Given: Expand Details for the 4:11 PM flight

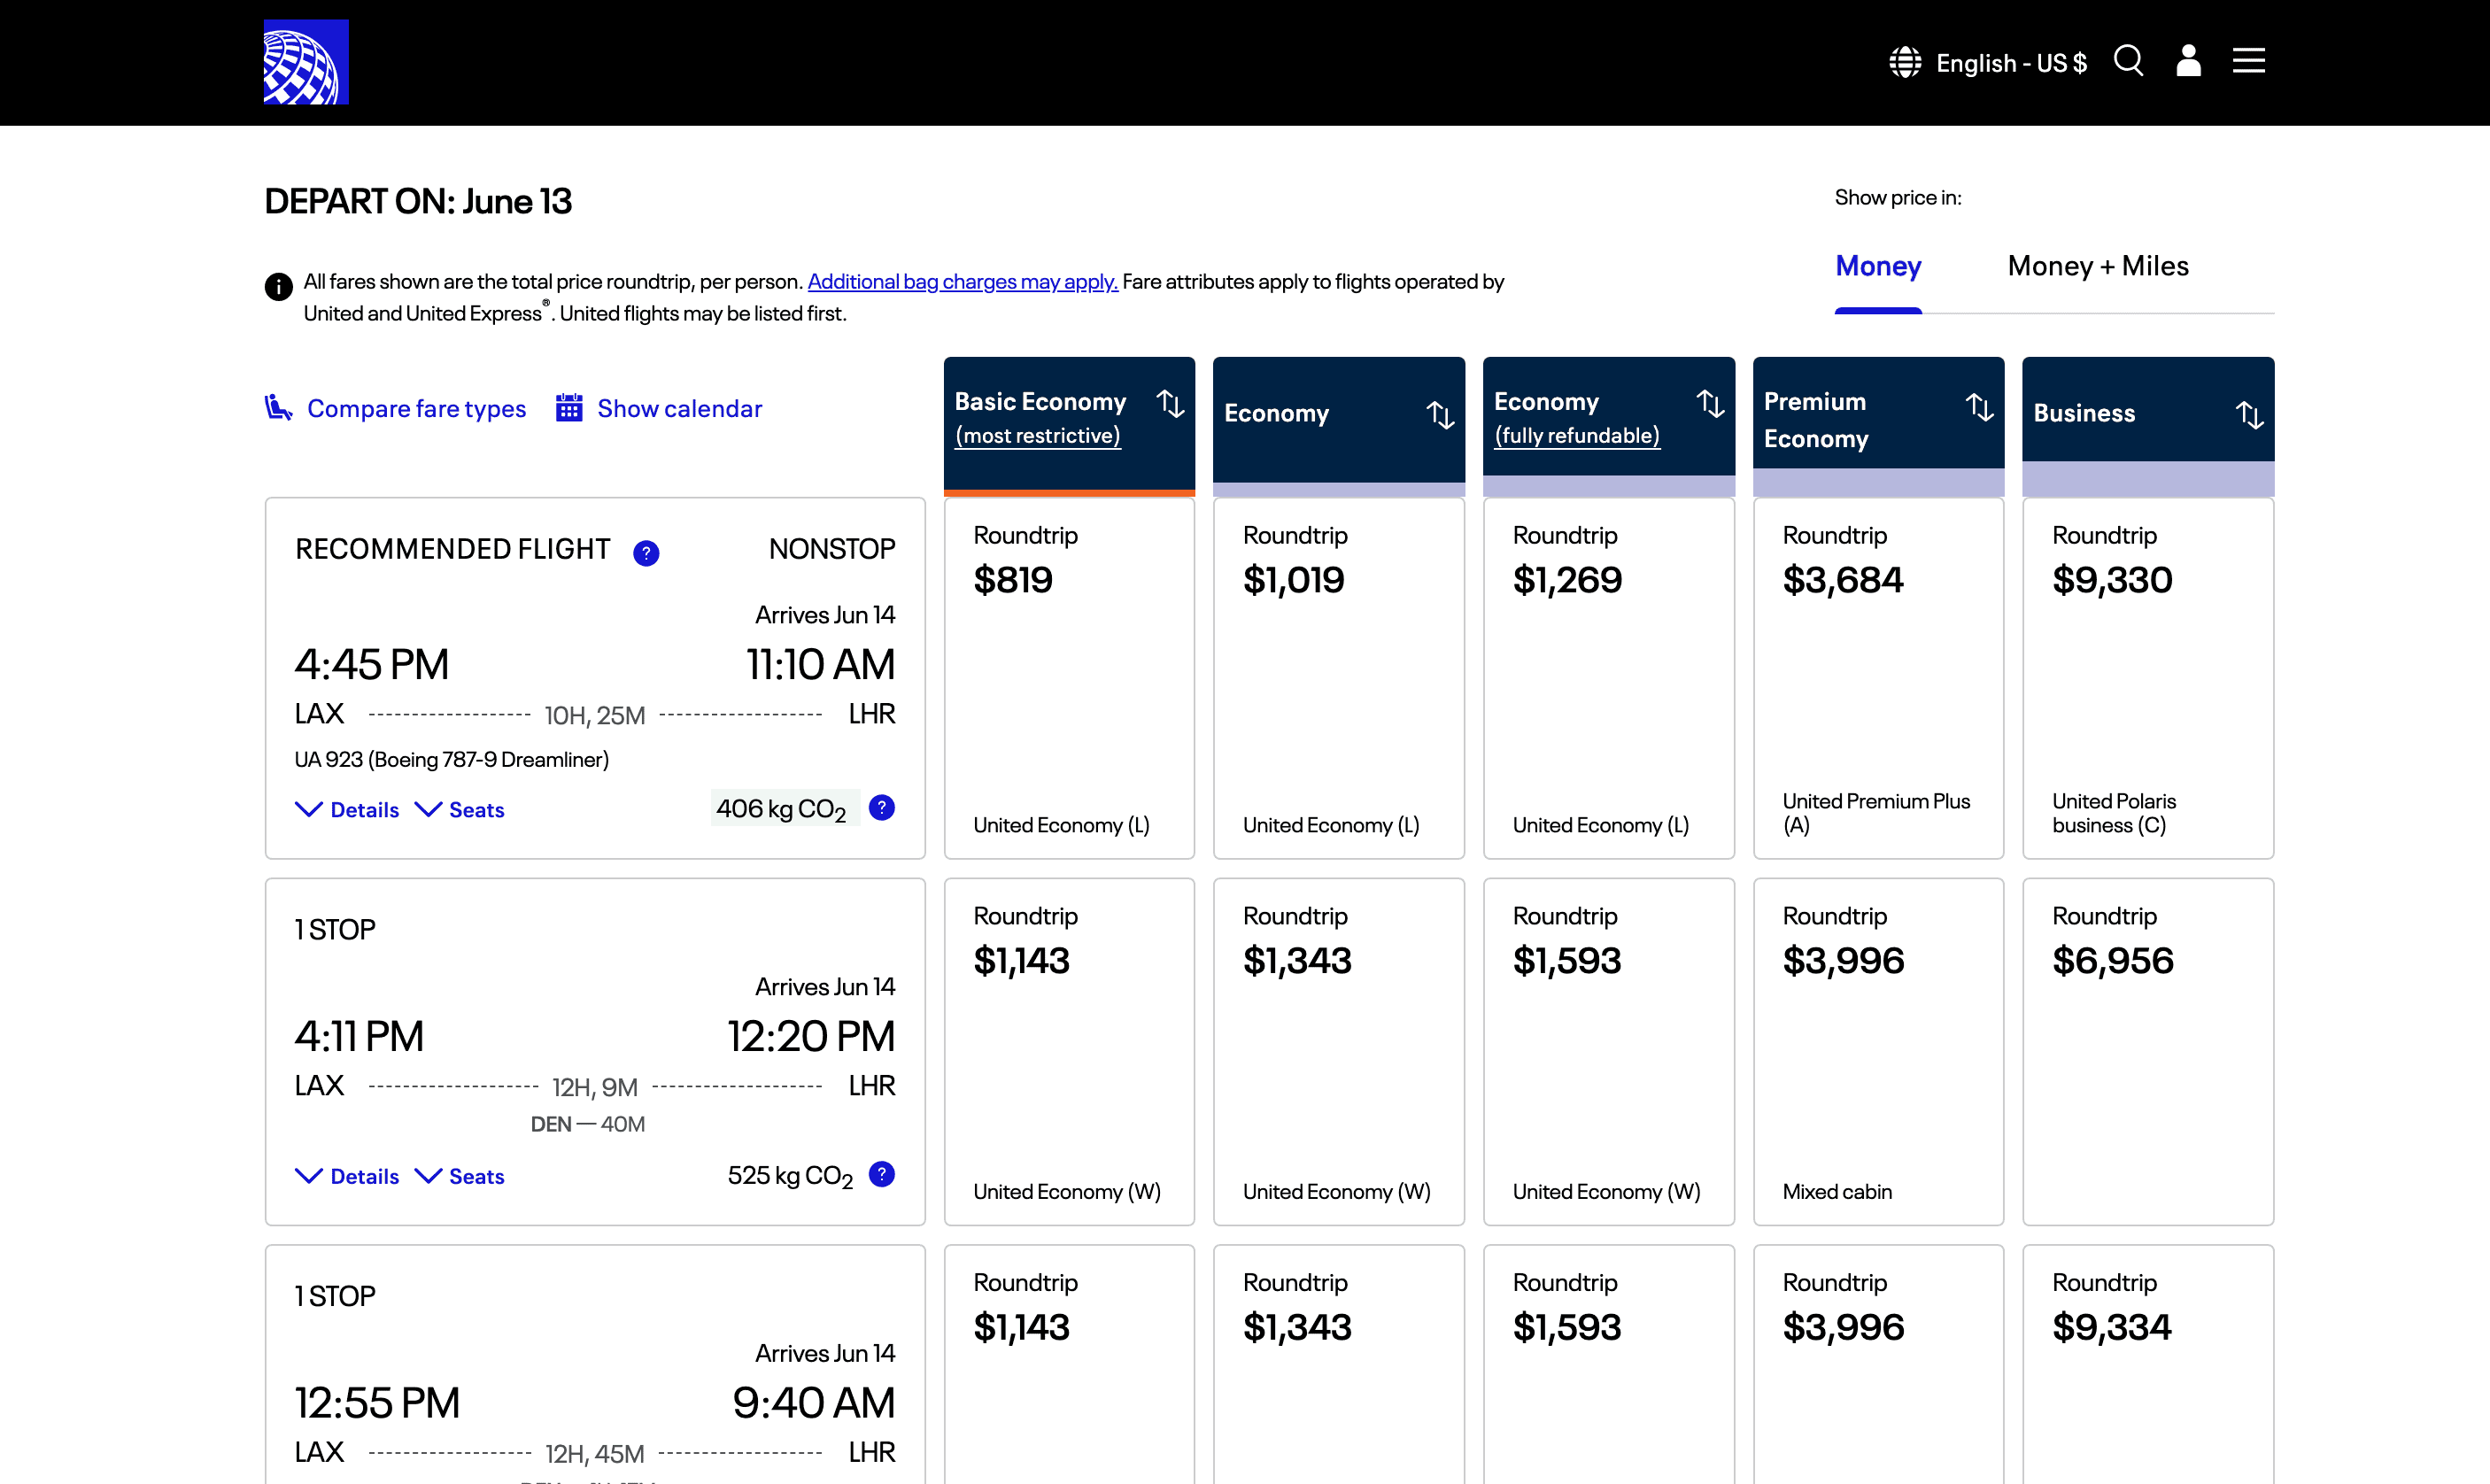Looking at the screenshot, I should click(x=347, y=1176).
